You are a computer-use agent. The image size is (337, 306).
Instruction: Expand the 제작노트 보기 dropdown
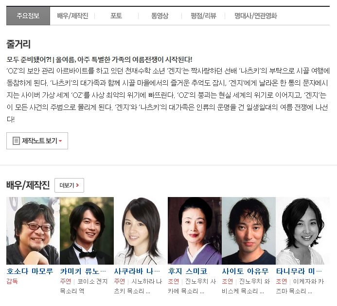(37, 141)
